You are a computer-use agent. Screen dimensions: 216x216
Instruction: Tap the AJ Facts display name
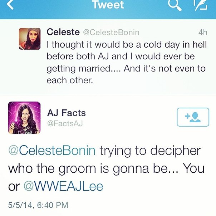coord(67,113)
